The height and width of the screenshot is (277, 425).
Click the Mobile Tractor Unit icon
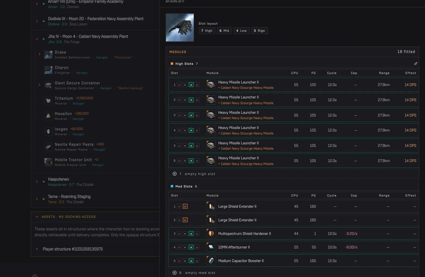click(x=48, y=162)
